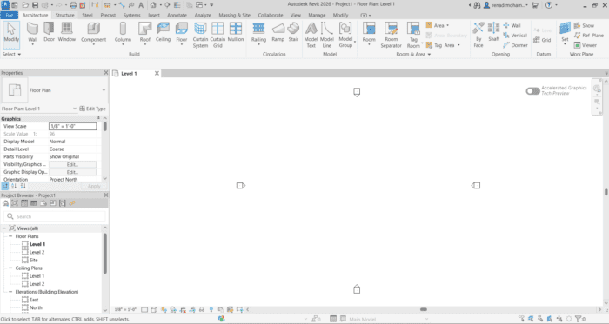Select the Railing tool
609x324 pixels.
coord(258,33)
